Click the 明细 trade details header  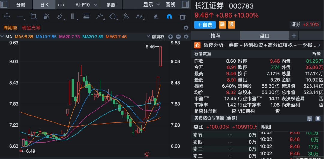pyautogui.click(x=266, y=127)
